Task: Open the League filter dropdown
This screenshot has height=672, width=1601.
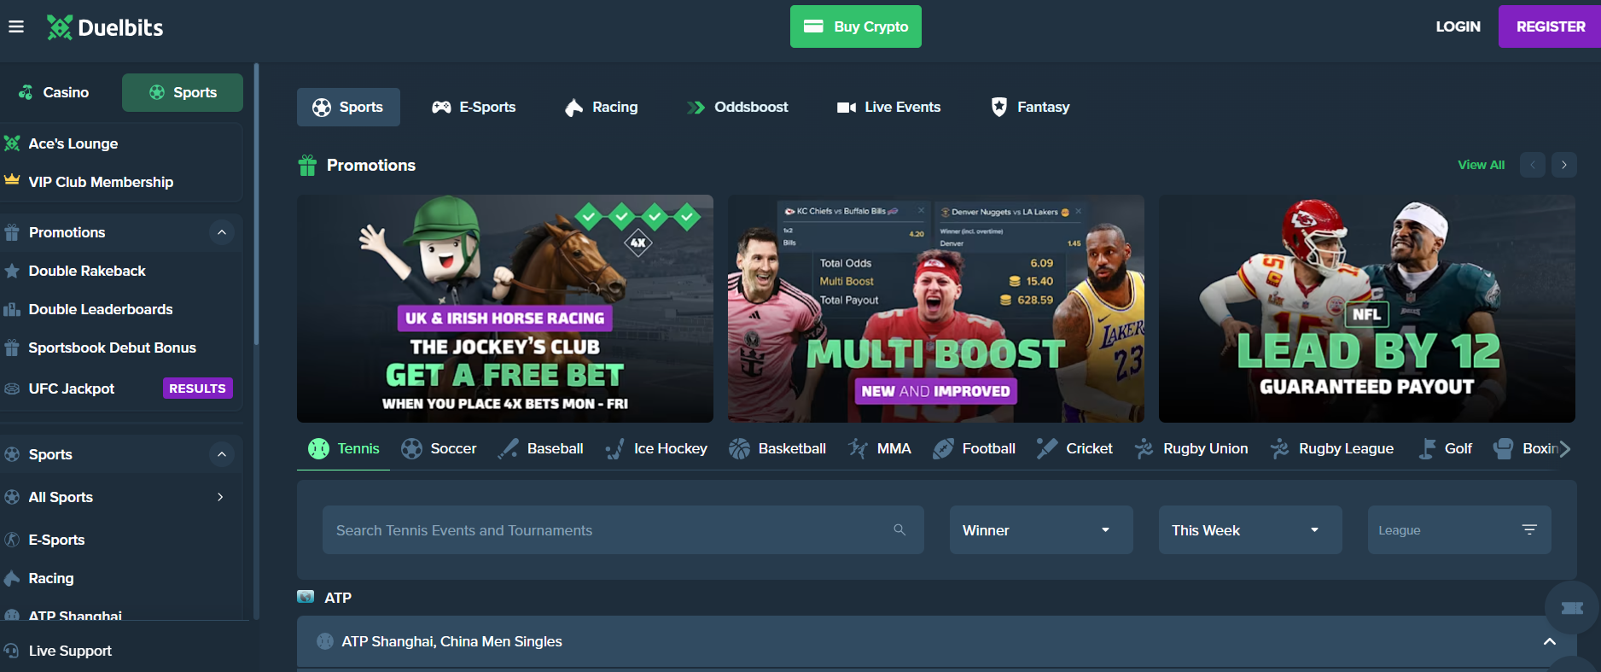Action: [1459, 530]
